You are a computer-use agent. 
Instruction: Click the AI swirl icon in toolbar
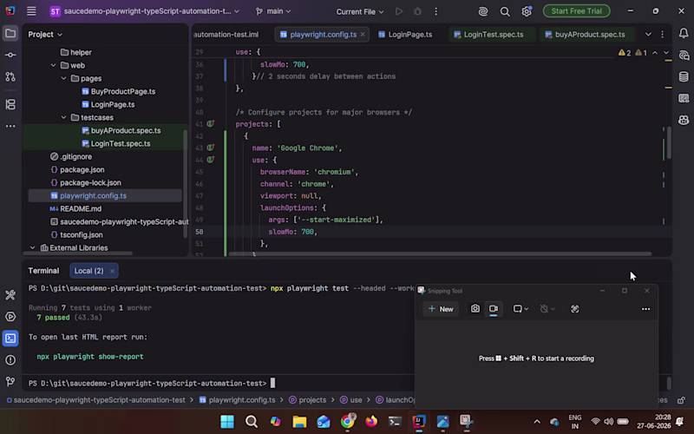[483, 11]
